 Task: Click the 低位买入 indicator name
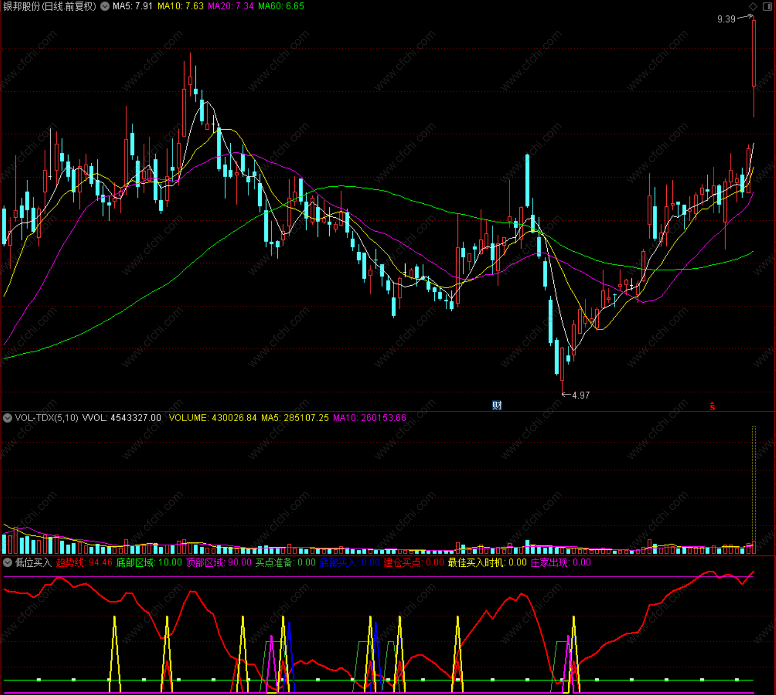(x=33, y=562)
